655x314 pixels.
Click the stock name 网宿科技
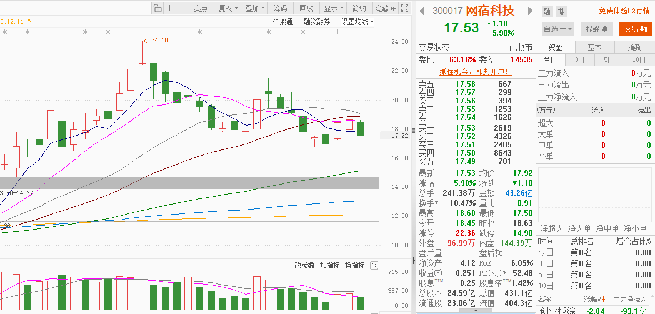[491, 11]
